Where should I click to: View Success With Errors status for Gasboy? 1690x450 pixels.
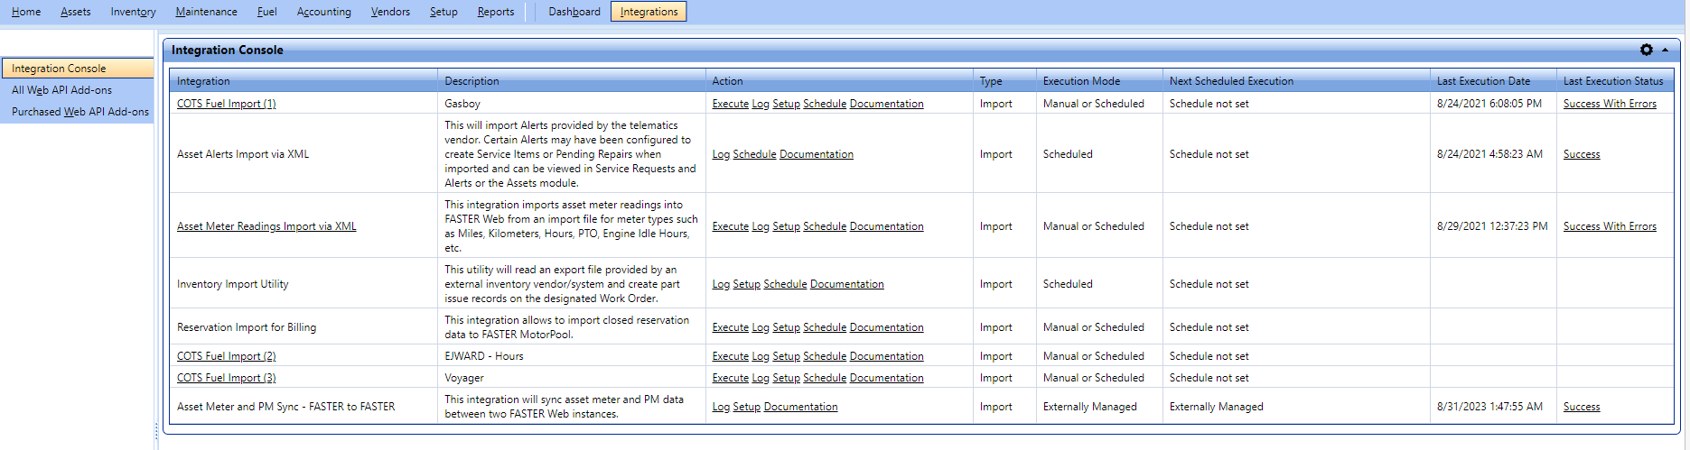[1610, 104]
